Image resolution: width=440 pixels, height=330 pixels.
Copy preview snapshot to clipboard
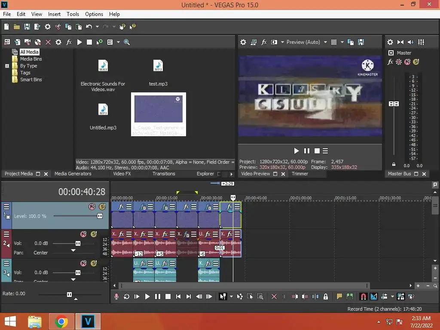351,42
